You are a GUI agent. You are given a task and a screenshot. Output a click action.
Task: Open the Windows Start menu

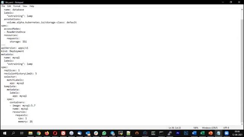tap(5, 133)
